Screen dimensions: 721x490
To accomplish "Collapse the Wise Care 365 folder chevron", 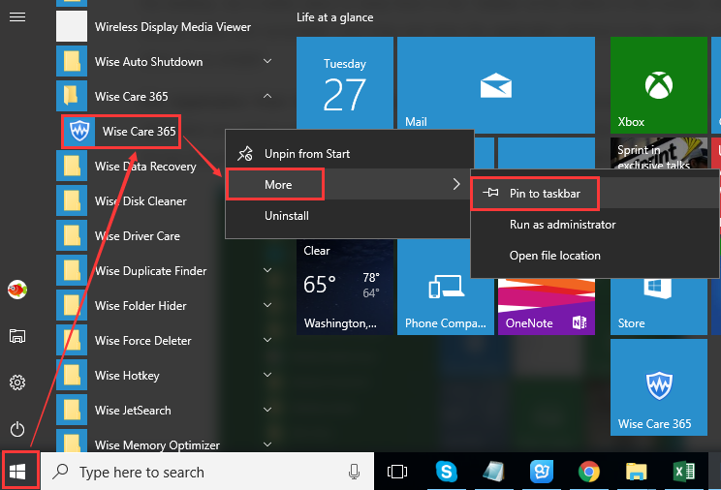I will tap(267, 96).
